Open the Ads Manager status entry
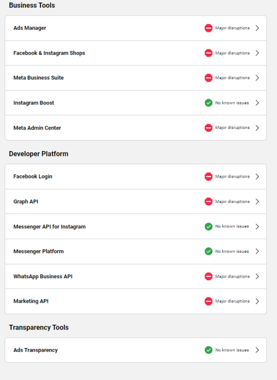The height and width of the screenshot is (380, 277). point(136,28)
